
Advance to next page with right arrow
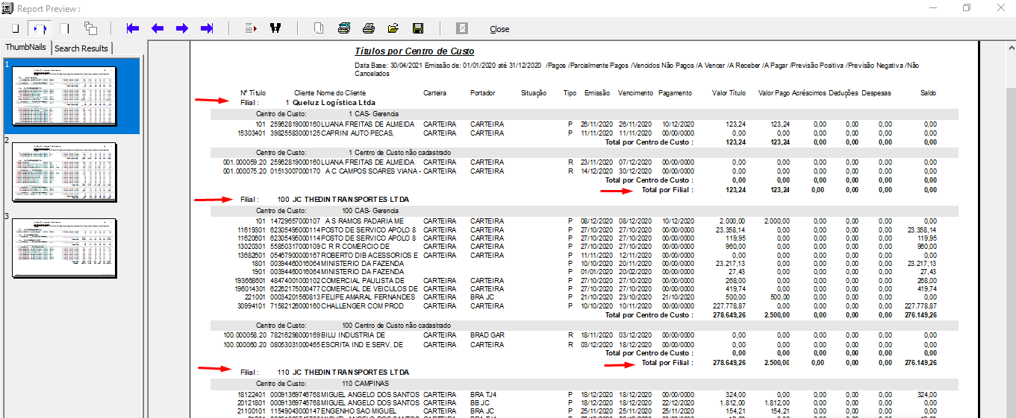click(x=182, y=28)
